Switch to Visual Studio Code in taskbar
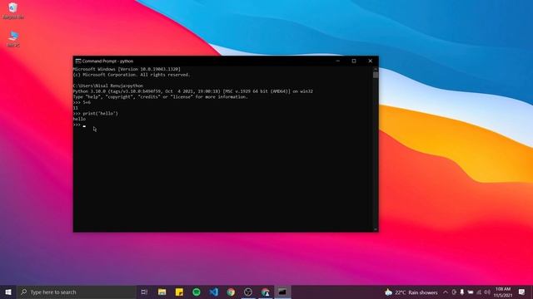Image resolution: width=533 pixels, height=299 pixels. pyautogui.click(x=213, y=292)
